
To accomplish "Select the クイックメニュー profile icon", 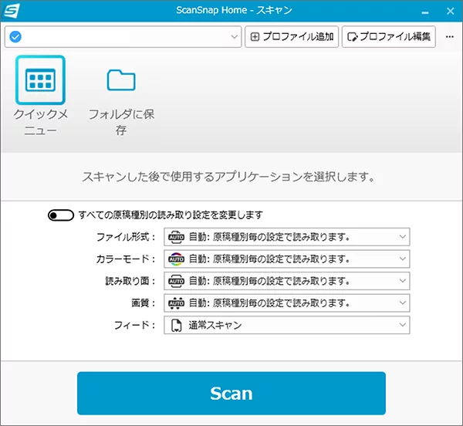I will pyautogui.click(x=40, y=80).
